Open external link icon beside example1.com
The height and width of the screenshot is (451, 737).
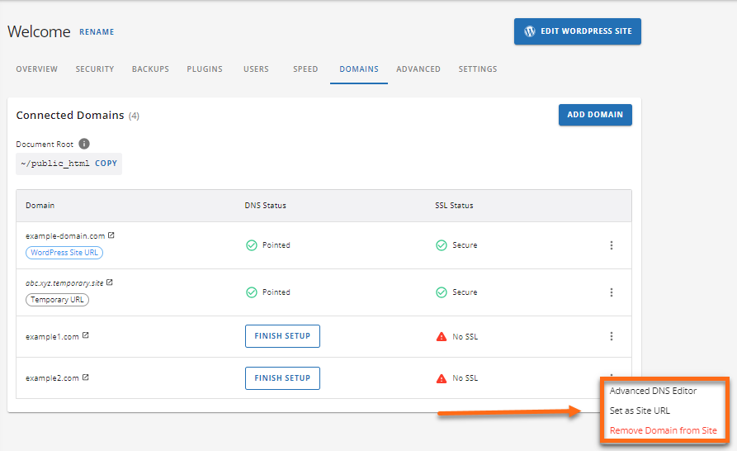click(x=85, y=336)
